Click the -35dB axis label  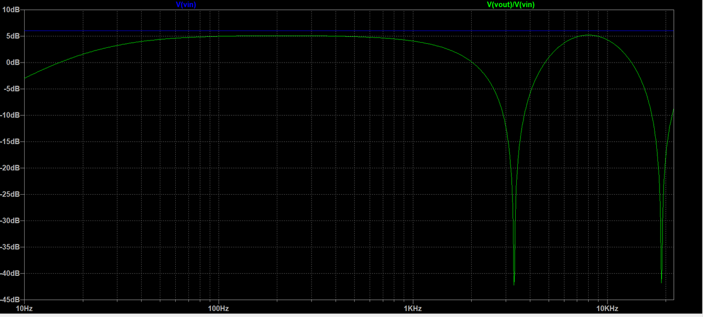[10, 247]
